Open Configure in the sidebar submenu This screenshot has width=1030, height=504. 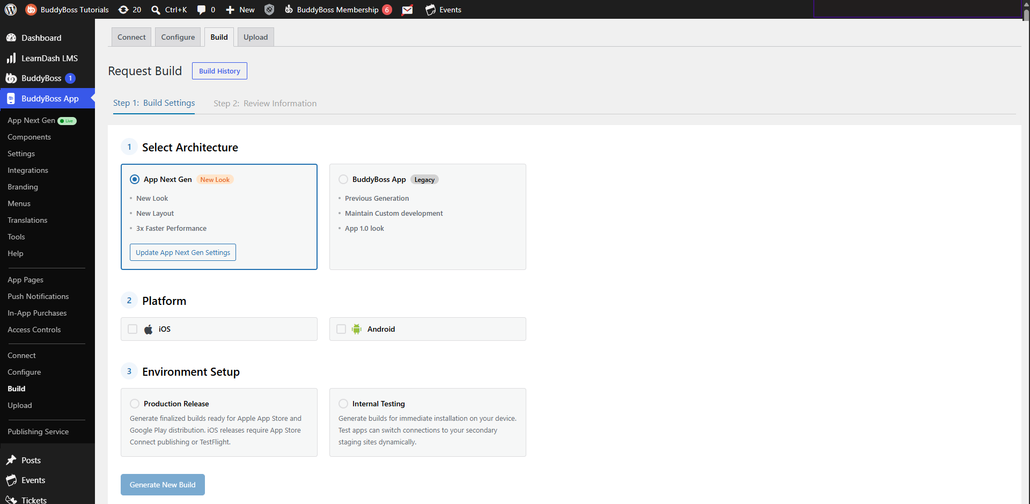[x=24, y=372]
